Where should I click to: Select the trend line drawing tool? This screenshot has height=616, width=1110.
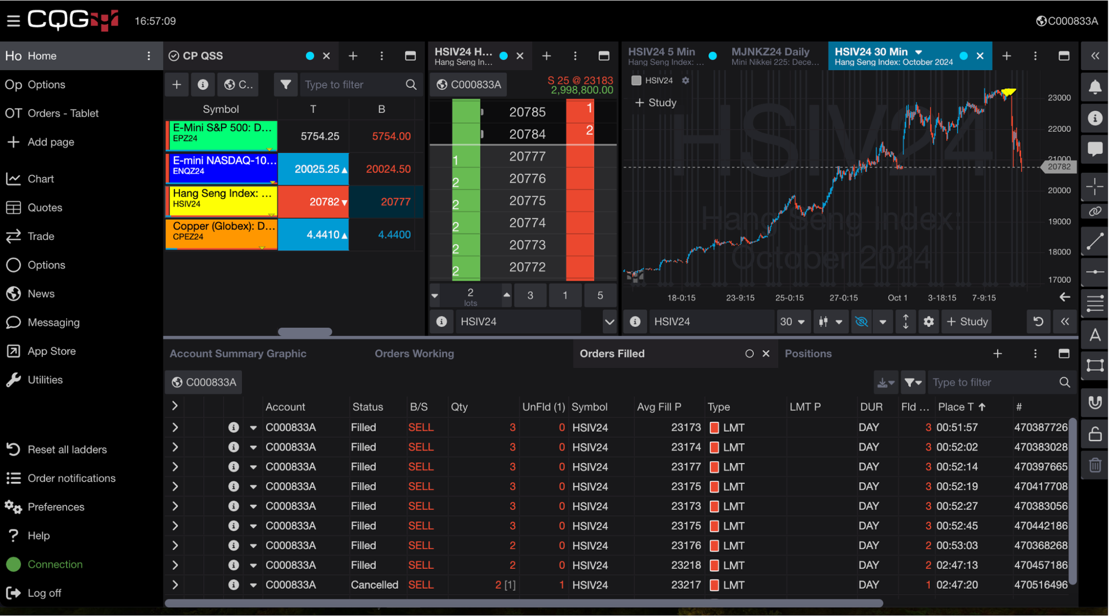[1094, 241]
